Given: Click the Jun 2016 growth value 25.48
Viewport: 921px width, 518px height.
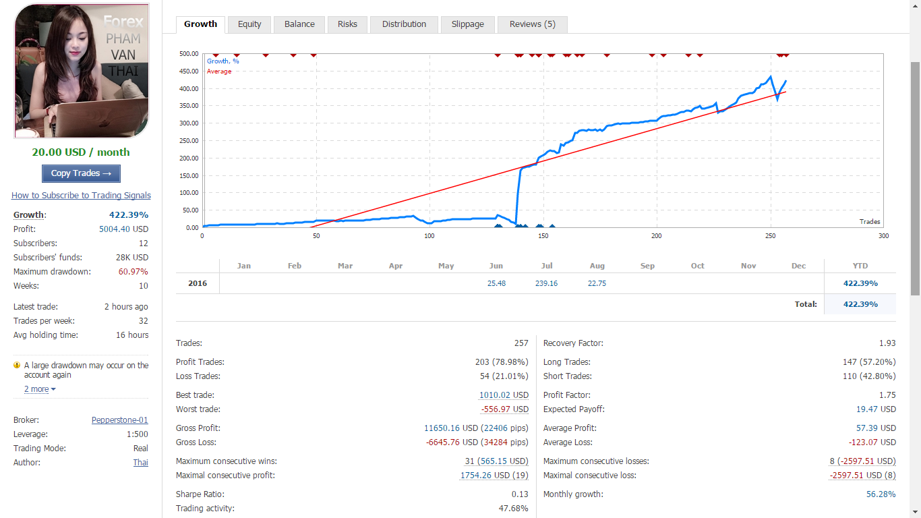Looking at the screenshot, I should 496,283.
